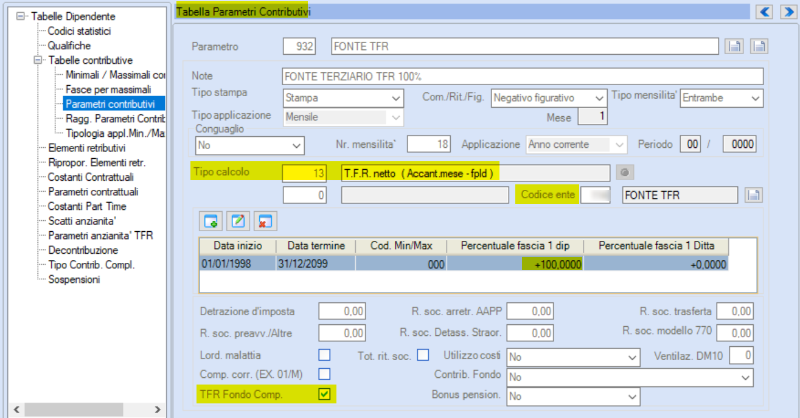The image size is (800, 418).
Task: Open the Com./Rit./Fig. dropdown
Action: [x=599, y=98]
